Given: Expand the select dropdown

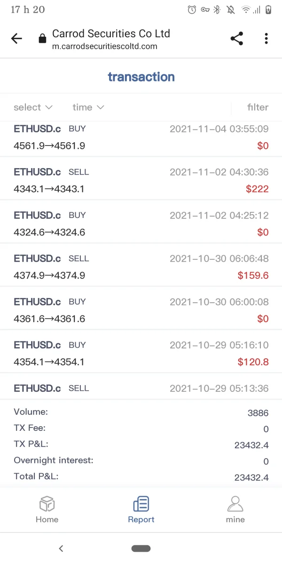Looking at the screenshot, I should [x=33, y=107].
